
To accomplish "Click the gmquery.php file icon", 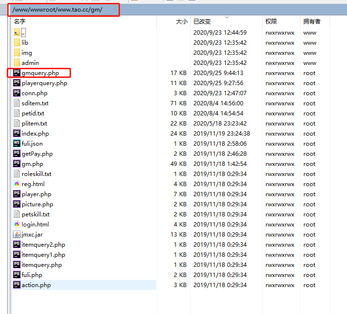I will pos(17,73).
